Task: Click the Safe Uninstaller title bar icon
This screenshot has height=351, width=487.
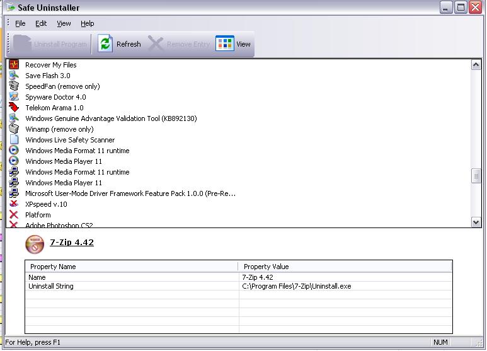Action: 11,8
